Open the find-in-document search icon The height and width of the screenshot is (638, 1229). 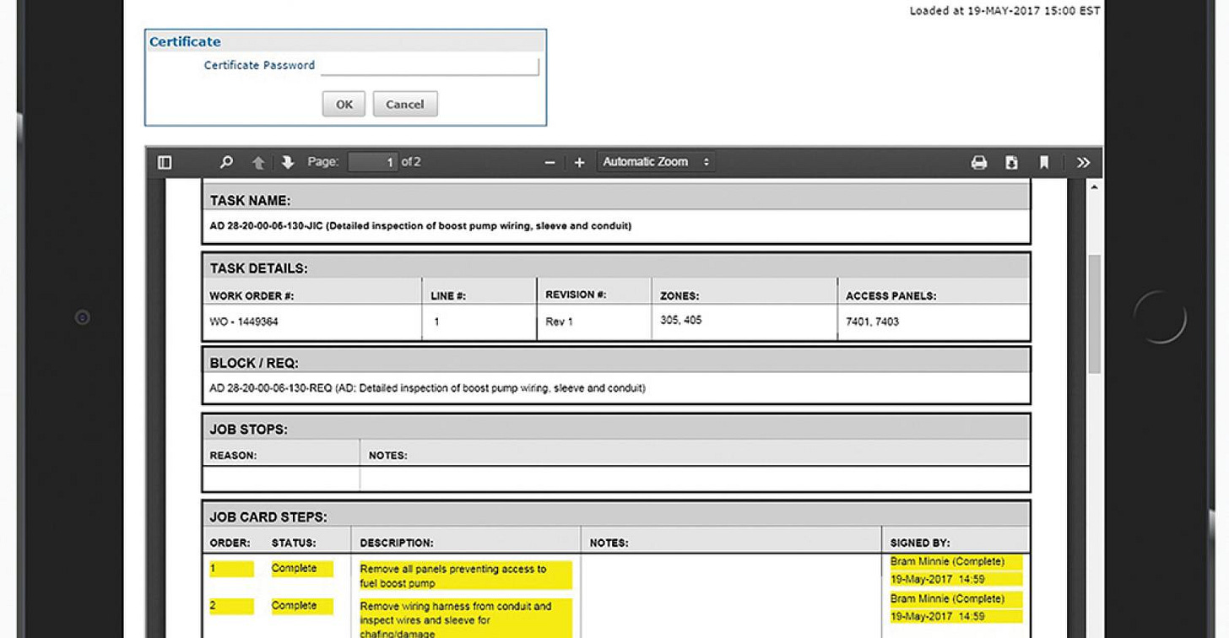[226, 162]
